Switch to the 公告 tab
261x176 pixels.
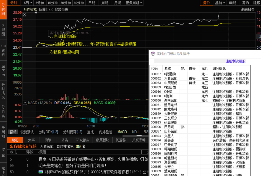tap(64, 140)
